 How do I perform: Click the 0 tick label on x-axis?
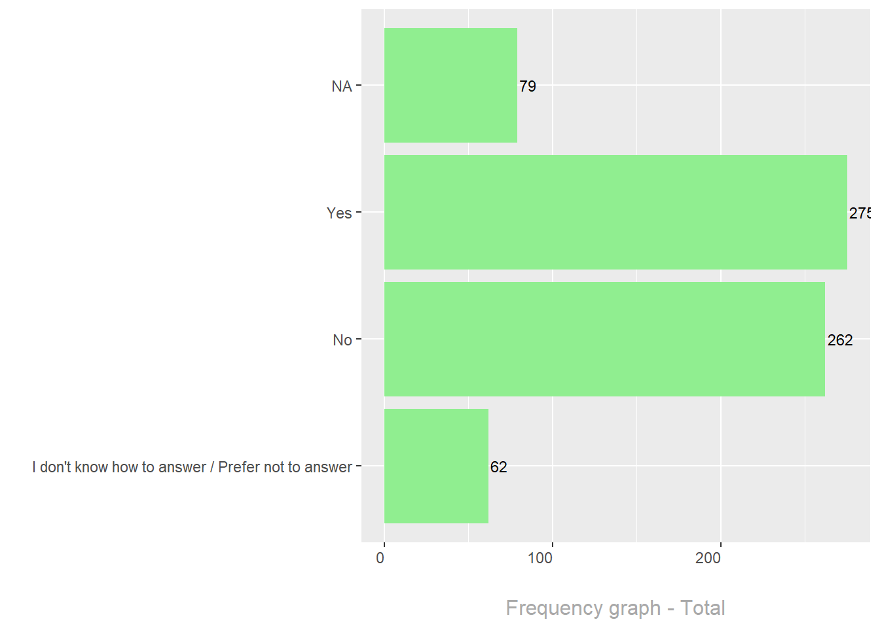coord(380,558)
